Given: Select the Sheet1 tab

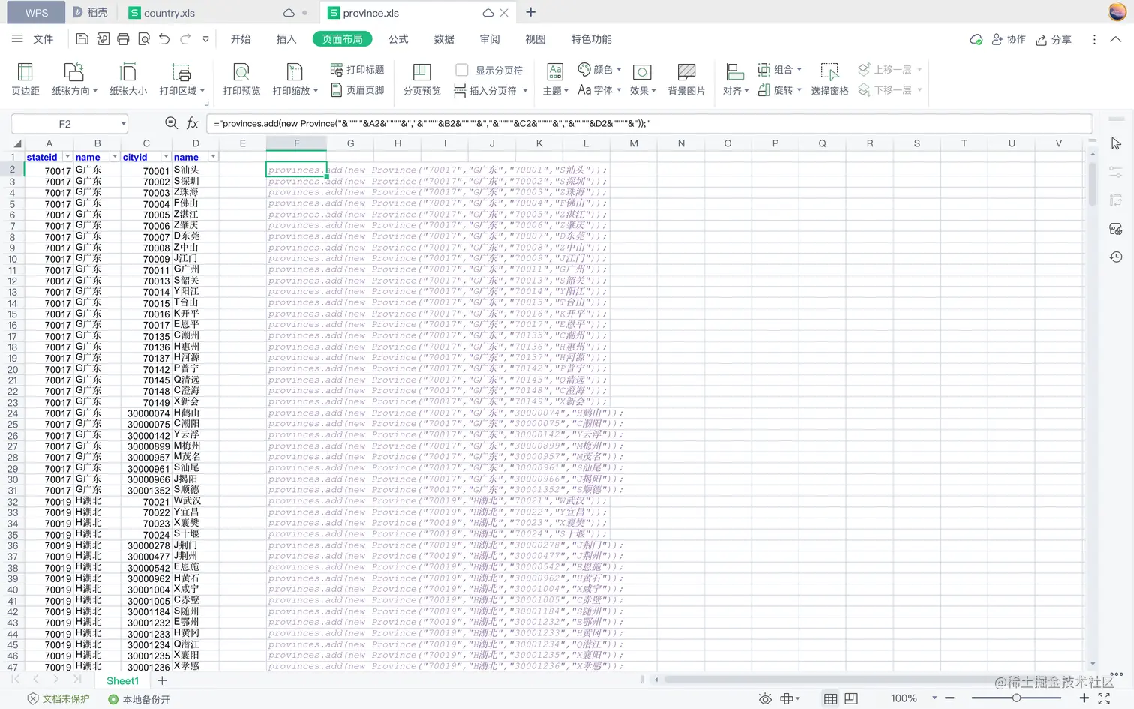Looking at the screenshot, I should click(122, 680).
